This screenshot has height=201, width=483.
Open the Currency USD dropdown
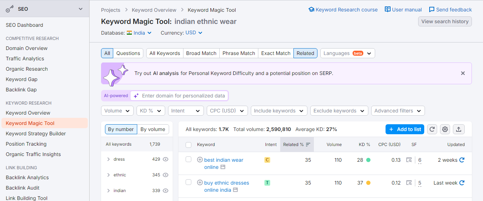[194, 33]
